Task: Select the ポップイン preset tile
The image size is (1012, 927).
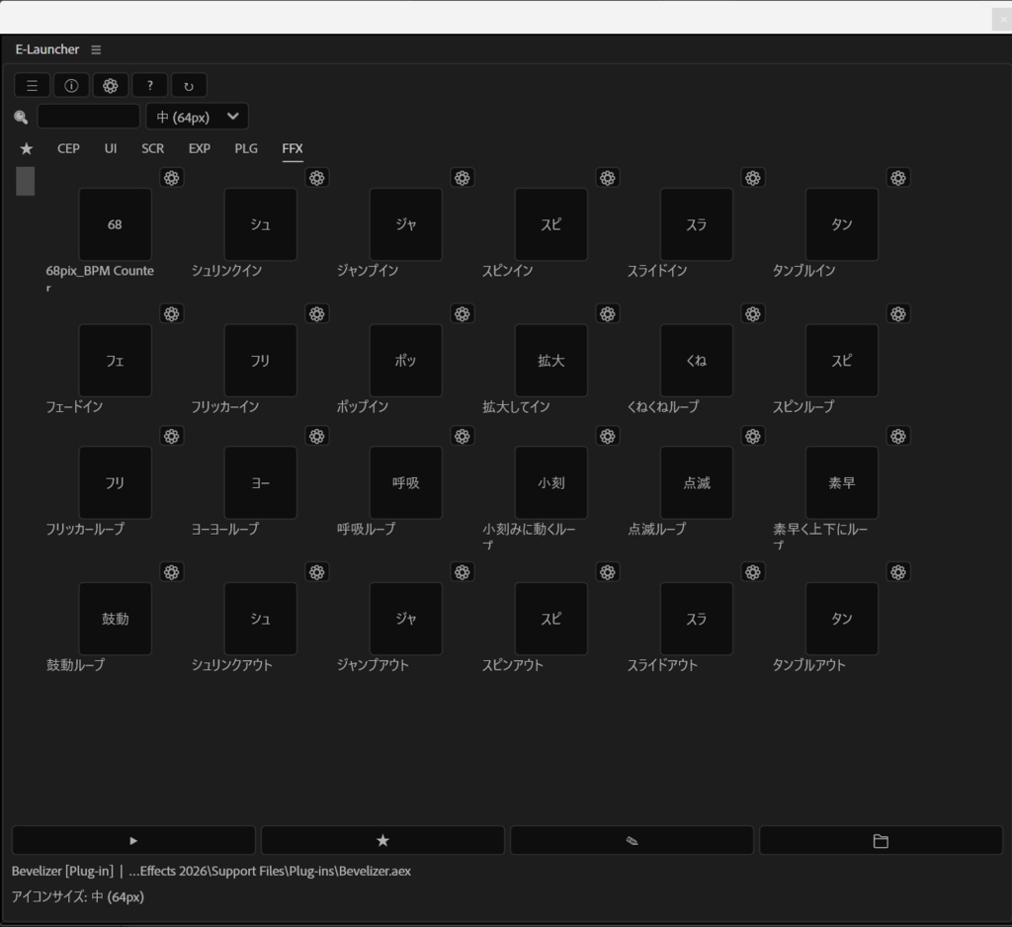Action: [406, 361]
